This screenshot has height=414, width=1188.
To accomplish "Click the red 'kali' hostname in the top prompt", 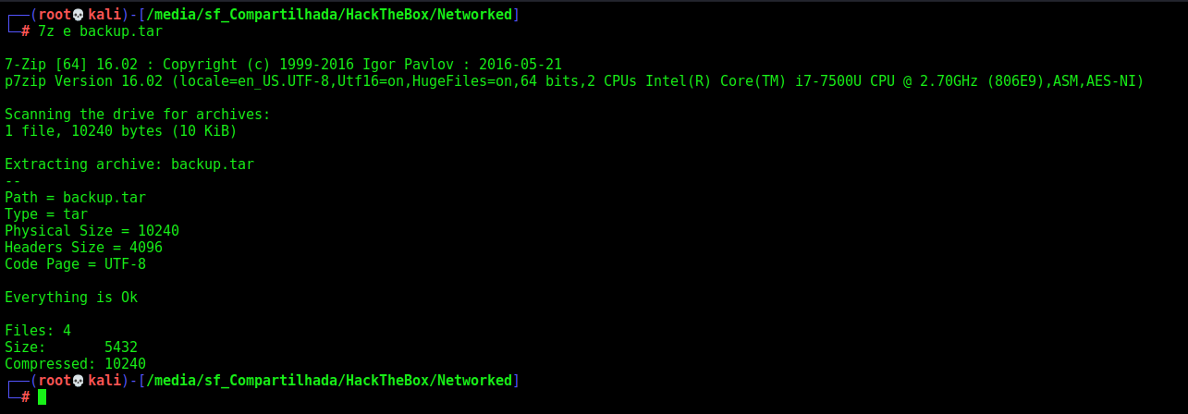I will pyautogui.click(x=104, y=15).
